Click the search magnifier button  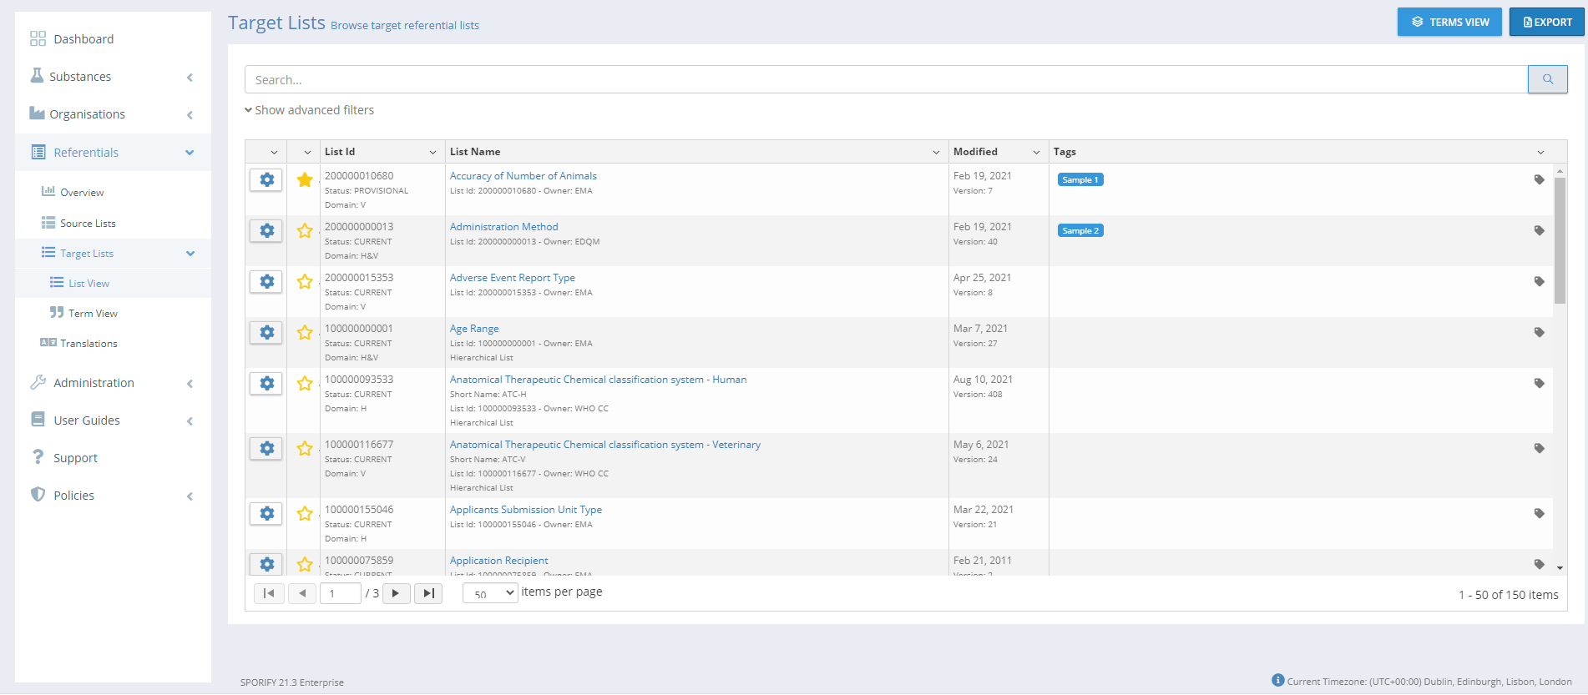(1547, 79)
